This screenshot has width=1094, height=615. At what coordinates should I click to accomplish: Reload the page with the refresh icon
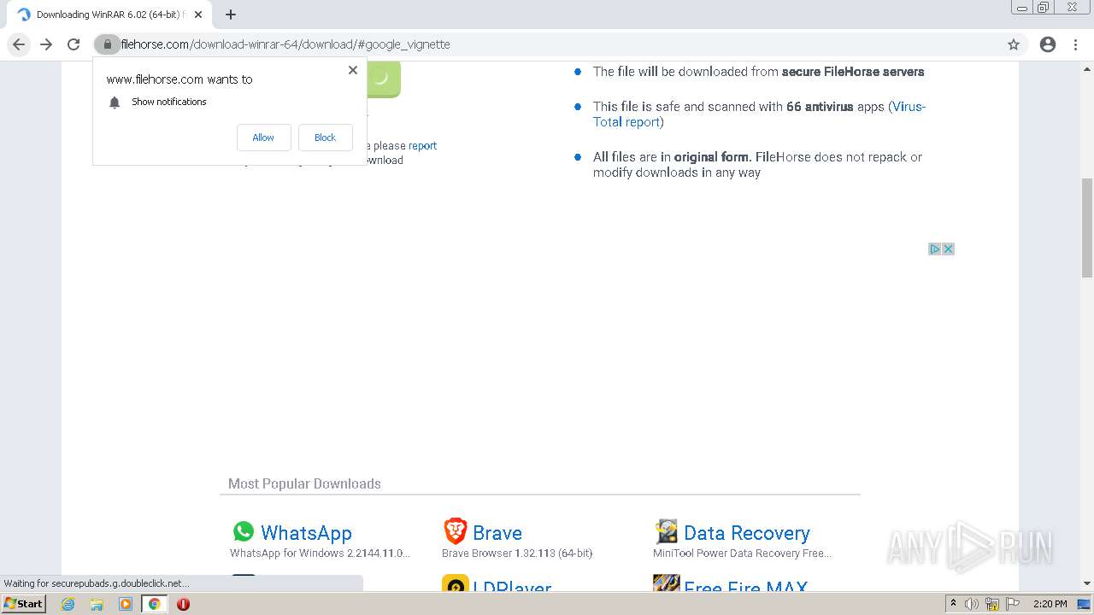click(74, 44)
